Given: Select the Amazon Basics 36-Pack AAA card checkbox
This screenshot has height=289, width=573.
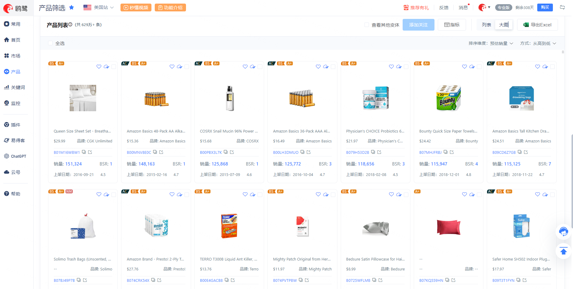Looking at the screenshot, I should (x=333, y=67).
